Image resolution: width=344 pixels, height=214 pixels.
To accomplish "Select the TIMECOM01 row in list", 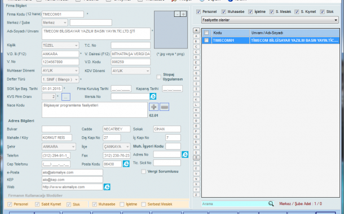I will pyautogui.click(x=271, y=41).
